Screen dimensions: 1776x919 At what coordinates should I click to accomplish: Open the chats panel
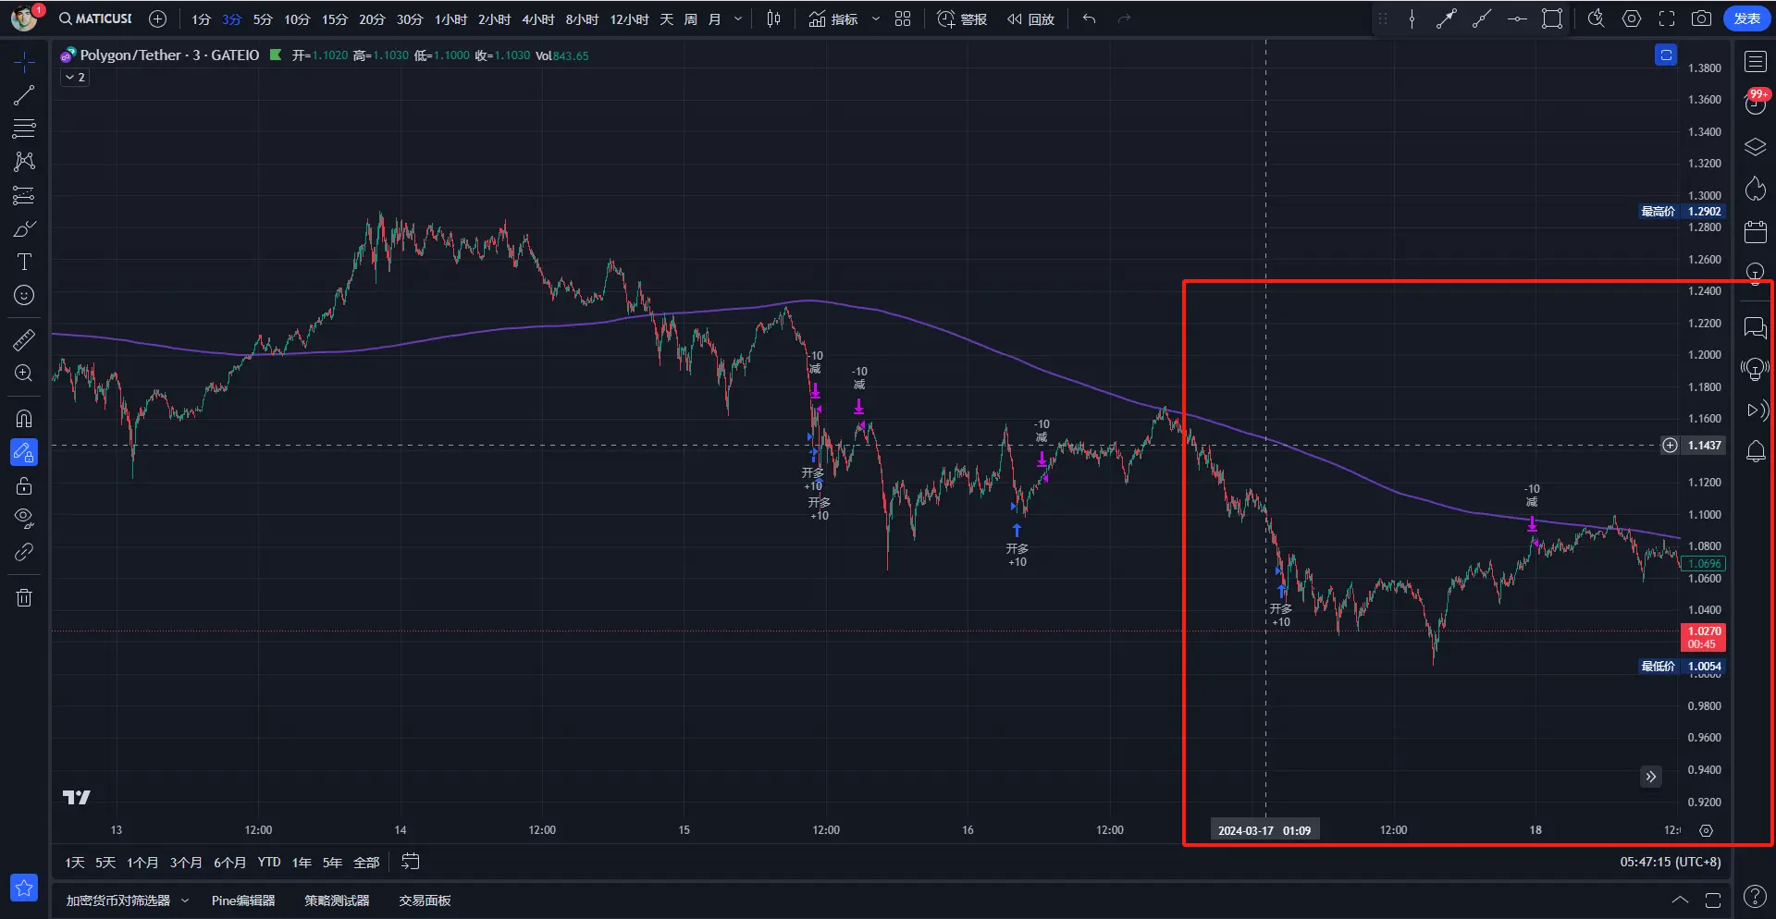tap(1755, 327)
